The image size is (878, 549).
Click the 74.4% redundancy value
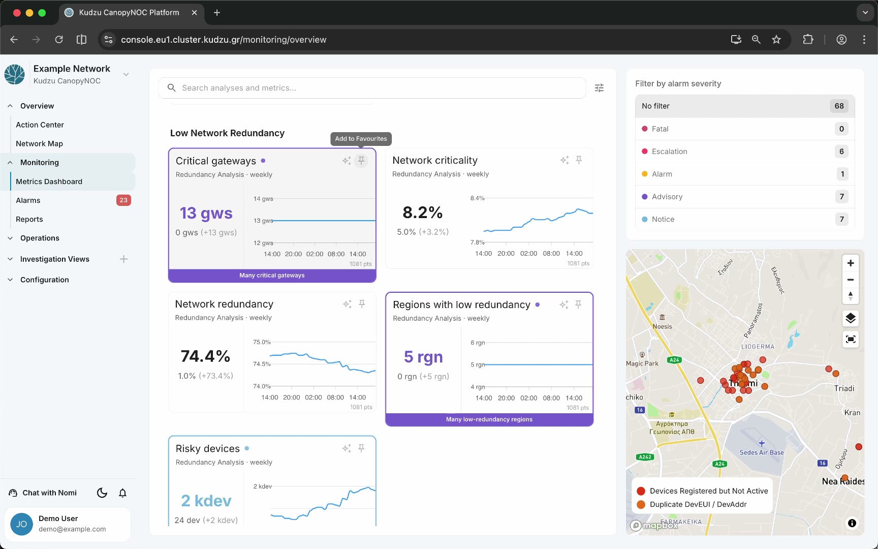pyautogui.click(x=205, y=356)
